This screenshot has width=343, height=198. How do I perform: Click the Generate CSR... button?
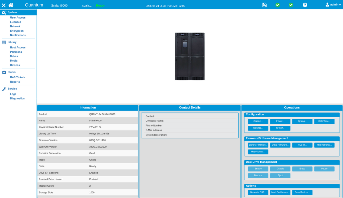[258, 193]
